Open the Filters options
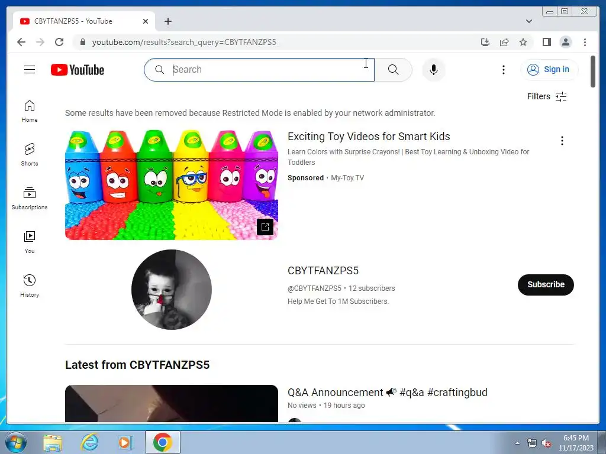 point(547,96)
